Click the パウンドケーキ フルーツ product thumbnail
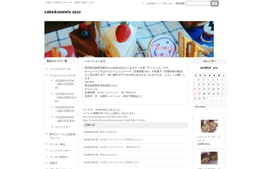Viewport: 271px width, 169px height. click(209, 126)
